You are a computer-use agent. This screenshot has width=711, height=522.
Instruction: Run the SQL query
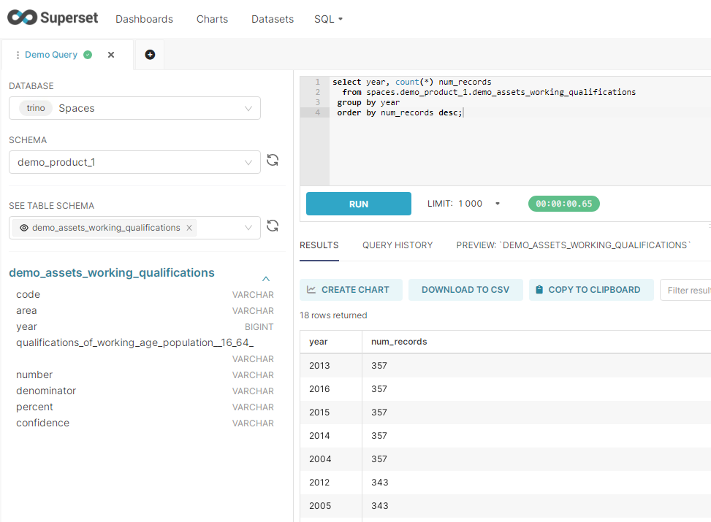[x=358, y=204]
